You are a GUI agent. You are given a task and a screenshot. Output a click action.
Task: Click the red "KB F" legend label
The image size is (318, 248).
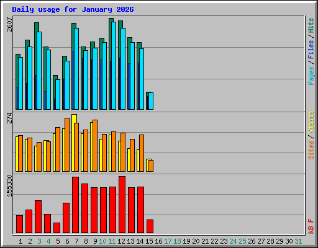click(311, 226)
